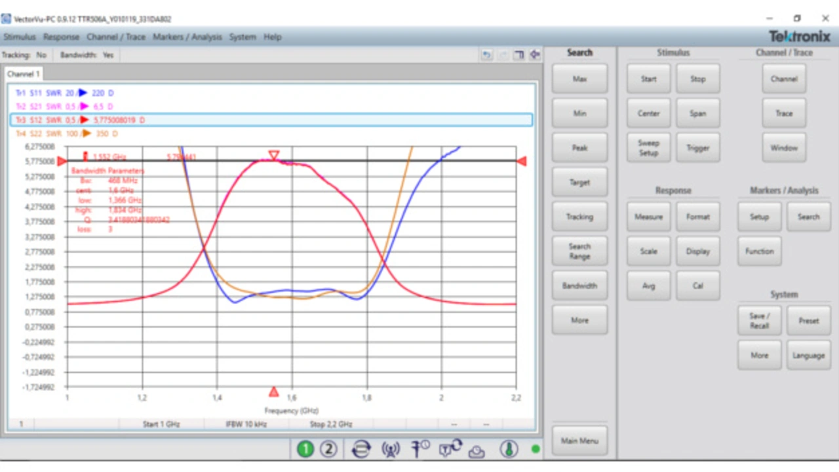Click the channel 2 circle icon
The width and height of the screenshot is (839, 472).
328,449
